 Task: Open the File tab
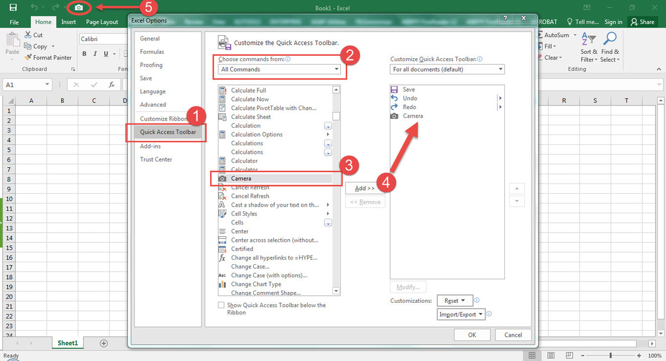coord(14,22)
